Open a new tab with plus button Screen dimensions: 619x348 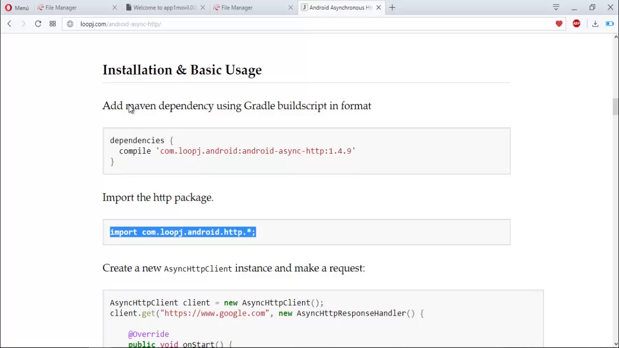coord(392,7)
